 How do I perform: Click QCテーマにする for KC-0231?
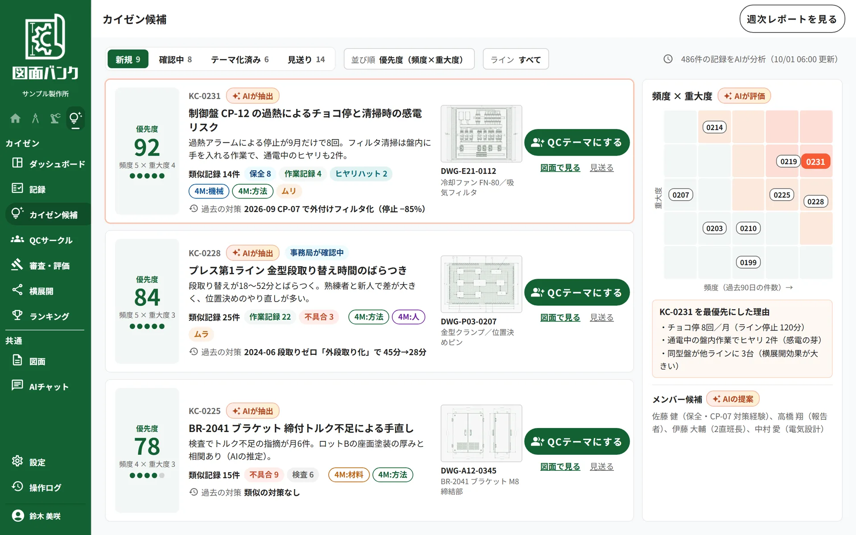pyautogui.click(x=577, y=142)
